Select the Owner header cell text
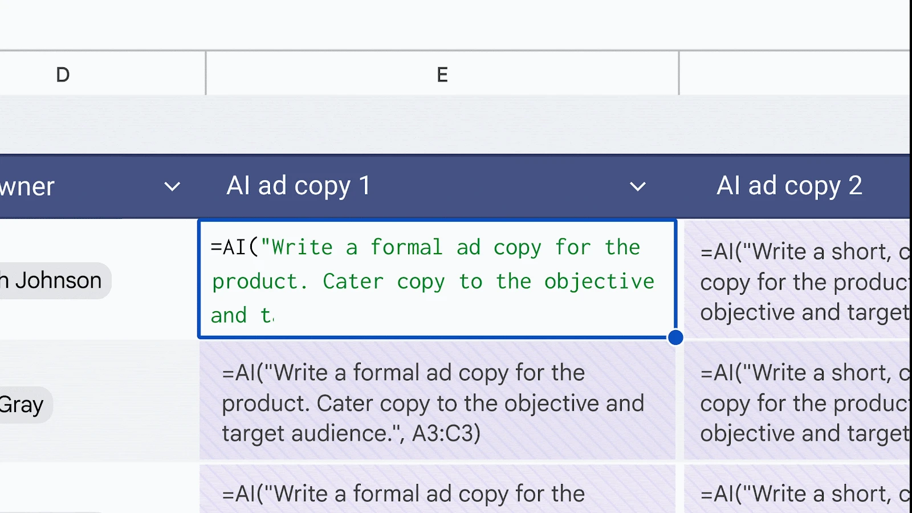The image size is (912, 513). tap(27, 186)
